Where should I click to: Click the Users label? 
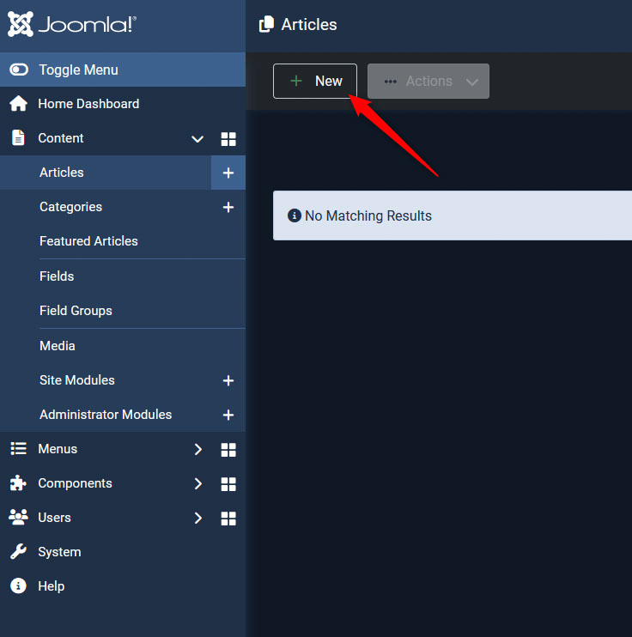(x=54, y=517)
